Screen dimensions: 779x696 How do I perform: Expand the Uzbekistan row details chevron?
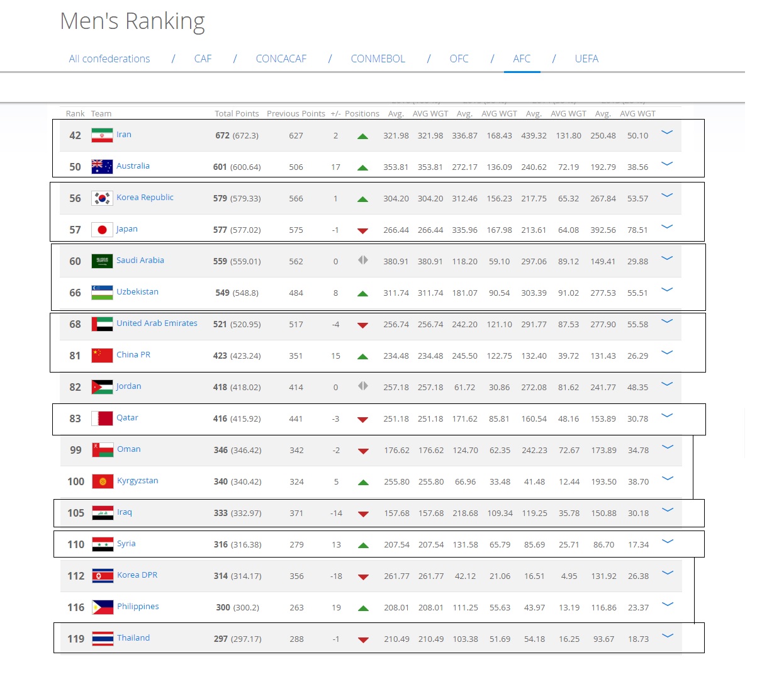click(667, 290)
